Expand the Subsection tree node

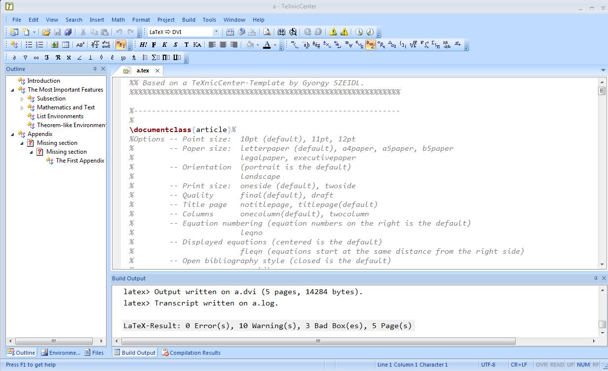tap(22, 99)
